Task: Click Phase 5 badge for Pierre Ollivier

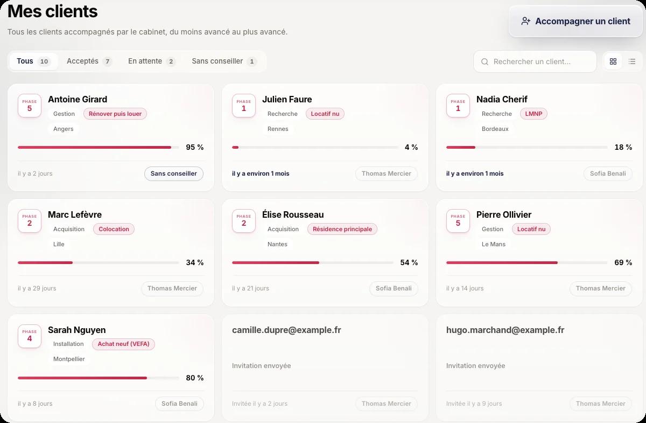Action: [x=458, y=221]
